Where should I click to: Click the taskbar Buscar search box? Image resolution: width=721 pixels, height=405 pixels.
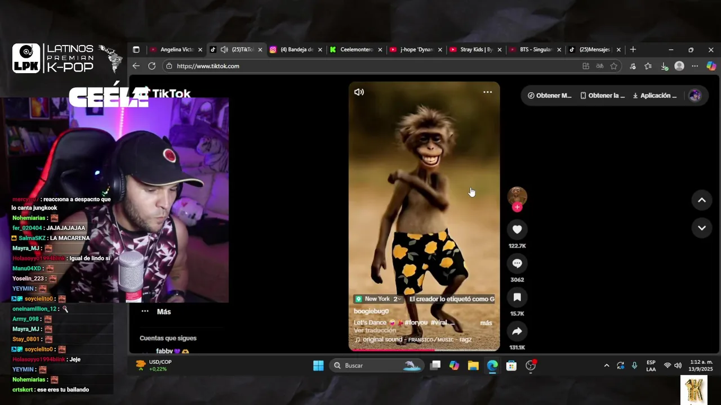[x=377, y=366]
